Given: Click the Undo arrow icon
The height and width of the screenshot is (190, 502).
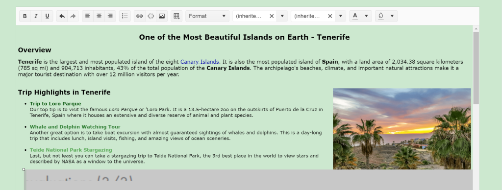Looking at the screenshot, I should click(62, 16).
